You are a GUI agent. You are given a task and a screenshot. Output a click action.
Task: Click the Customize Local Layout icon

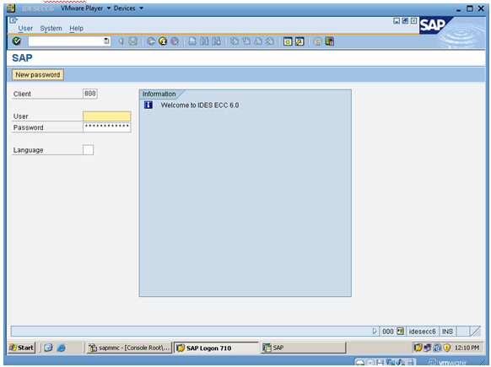pos(329,41)
